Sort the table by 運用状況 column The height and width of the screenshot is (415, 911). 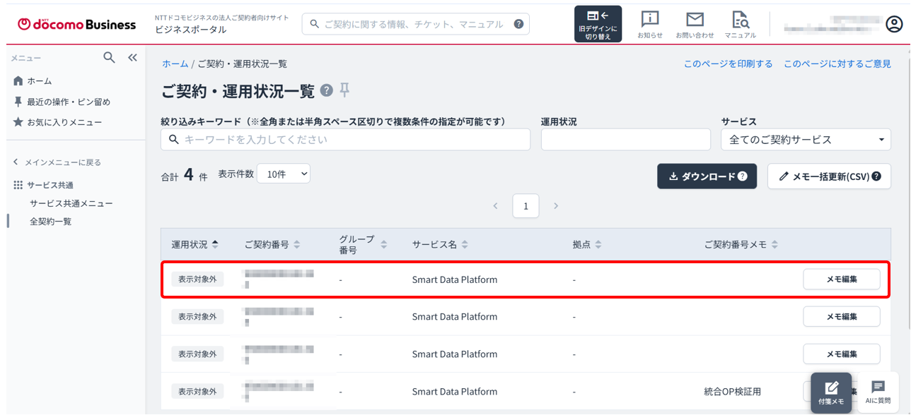coord(195,244)
